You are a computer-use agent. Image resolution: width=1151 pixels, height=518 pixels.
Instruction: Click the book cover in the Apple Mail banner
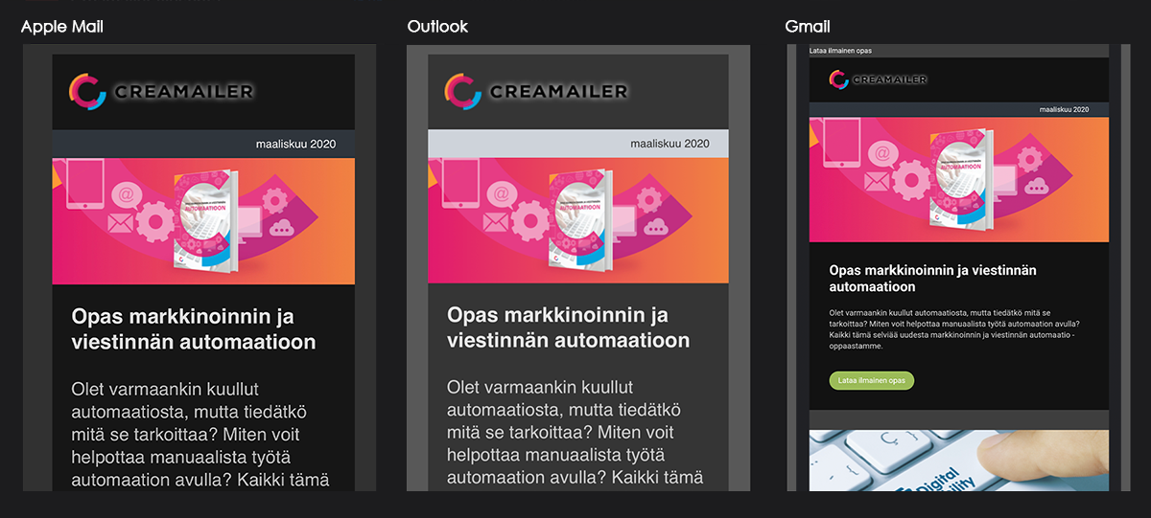coord(205,221)
